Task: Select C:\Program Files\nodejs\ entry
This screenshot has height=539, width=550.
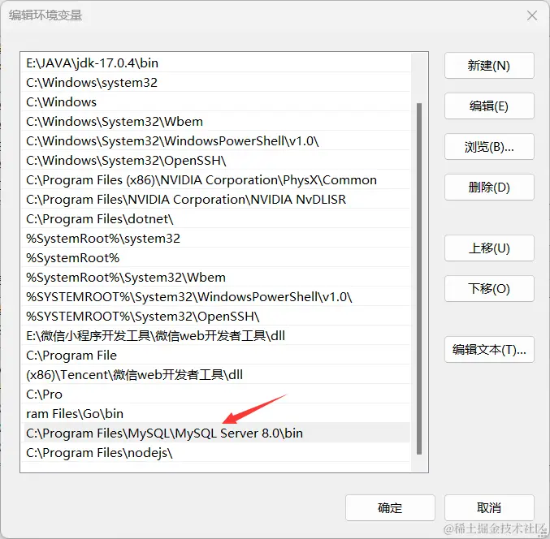Action: (x=216, y=453)
